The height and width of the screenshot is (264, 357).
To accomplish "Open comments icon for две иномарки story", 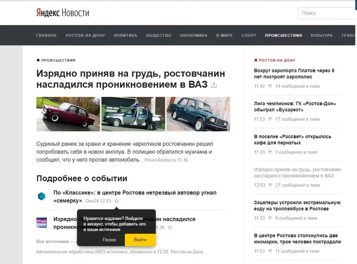I will click(270, 251).
